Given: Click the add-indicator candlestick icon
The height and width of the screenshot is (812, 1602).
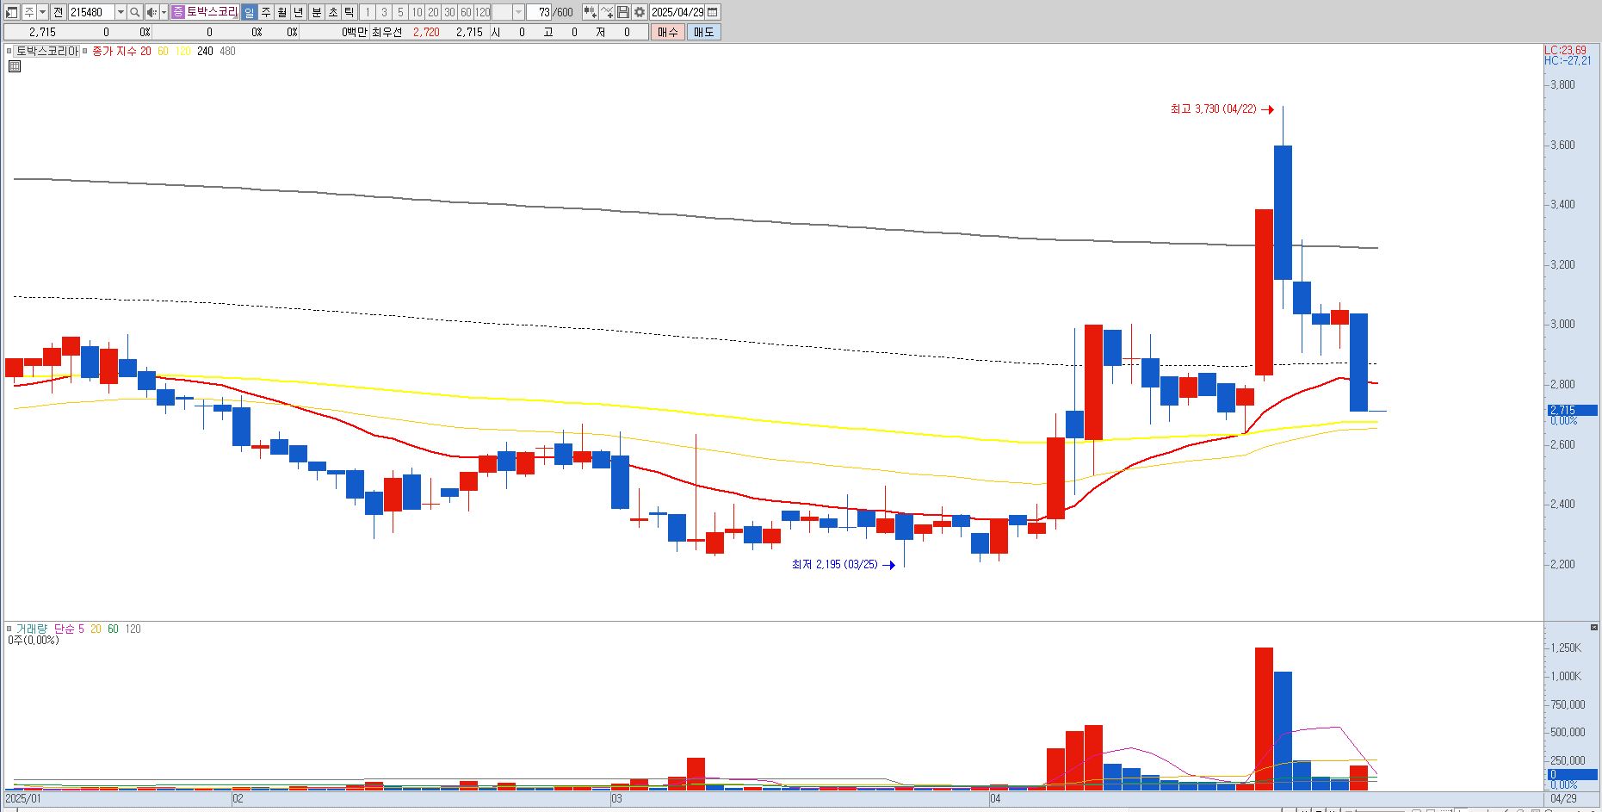Looking at the screenshot, I should [590, 12].
